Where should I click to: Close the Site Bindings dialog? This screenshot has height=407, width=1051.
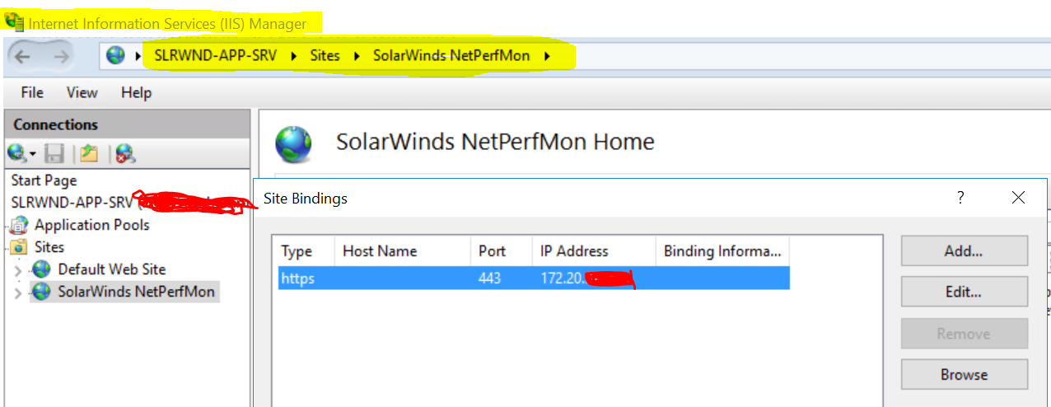pyautogui.click(x=1018, y=198)
